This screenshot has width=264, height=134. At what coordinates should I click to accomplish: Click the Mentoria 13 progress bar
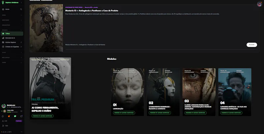[x=161, y=50]
